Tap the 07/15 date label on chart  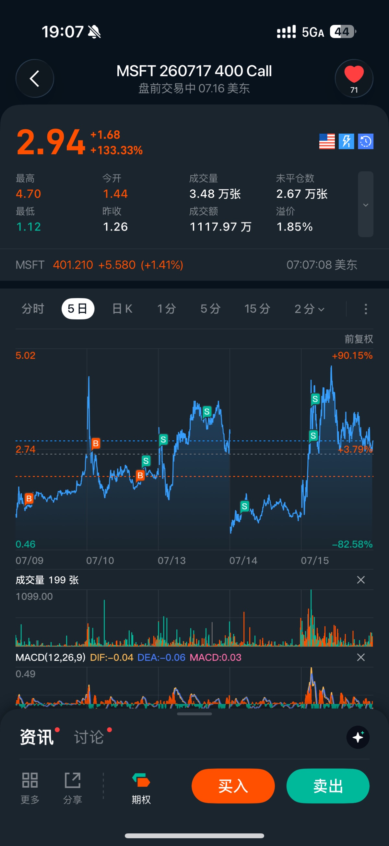(x=315, y=560)
